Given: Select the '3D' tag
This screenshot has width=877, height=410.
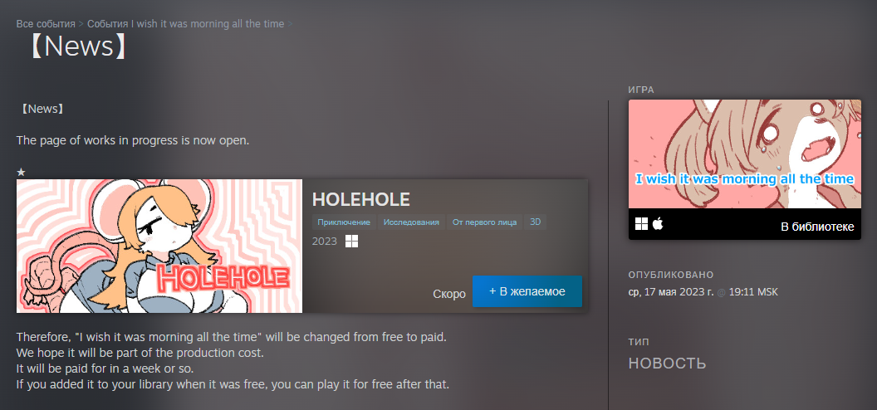Looking at the screenshot, I should tap(536, 222).
